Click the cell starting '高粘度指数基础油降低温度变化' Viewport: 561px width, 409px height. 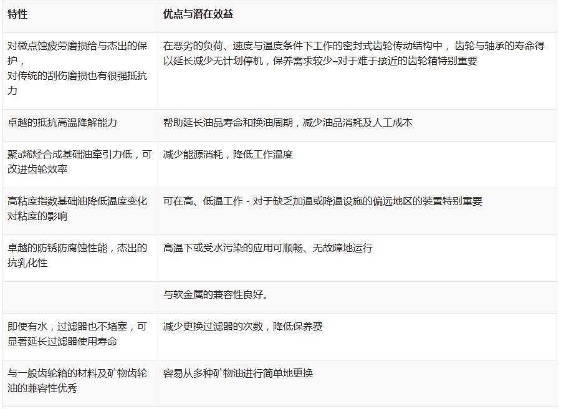coord(77,209)
